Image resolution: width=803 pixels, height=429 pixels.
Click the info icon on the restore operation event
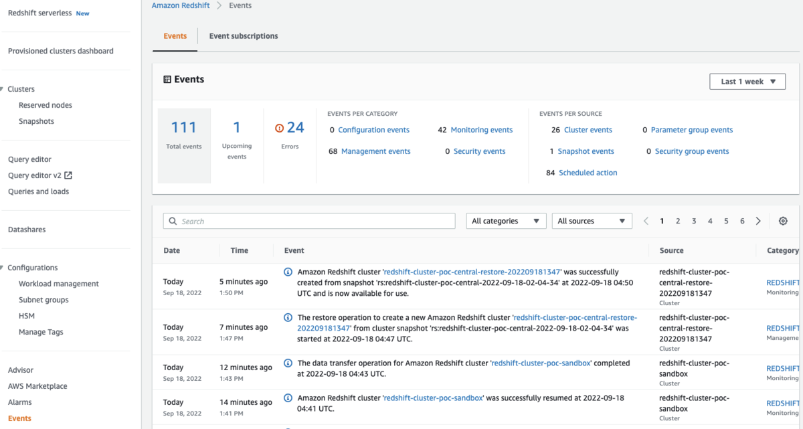click(x=288, y=318)
